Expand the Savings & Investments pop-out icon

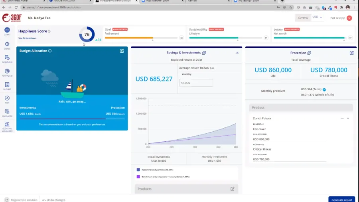pos(204,53)
